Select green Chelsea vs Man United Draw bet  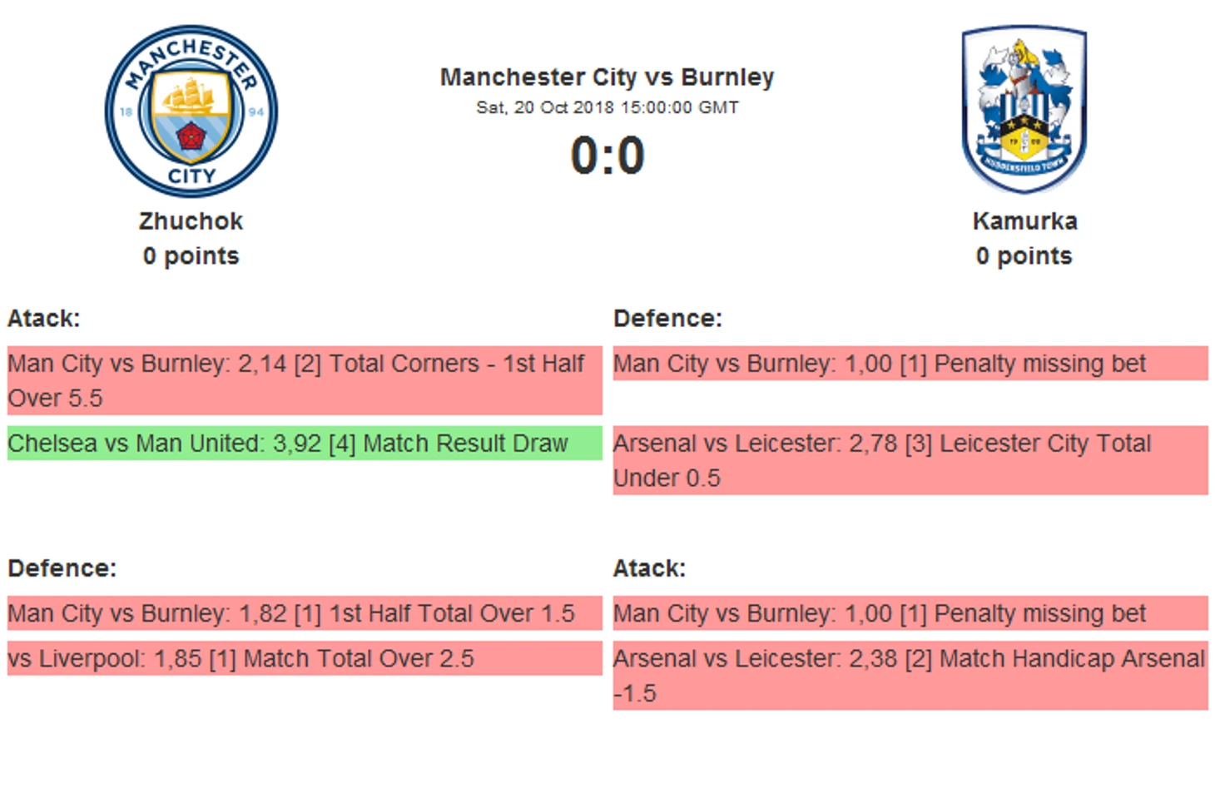[x=305, y=443]
